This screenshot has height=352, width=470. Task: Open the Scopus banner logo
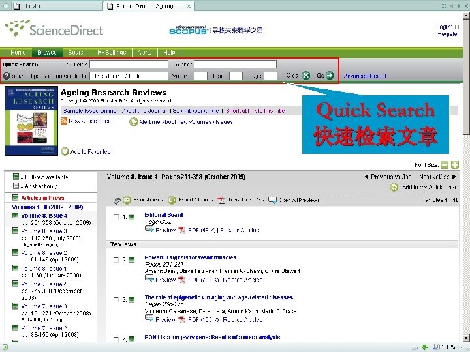(188, 30)
